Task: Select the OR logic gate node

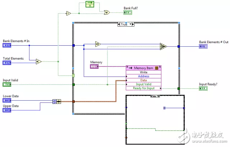Action: click(106, 12)
